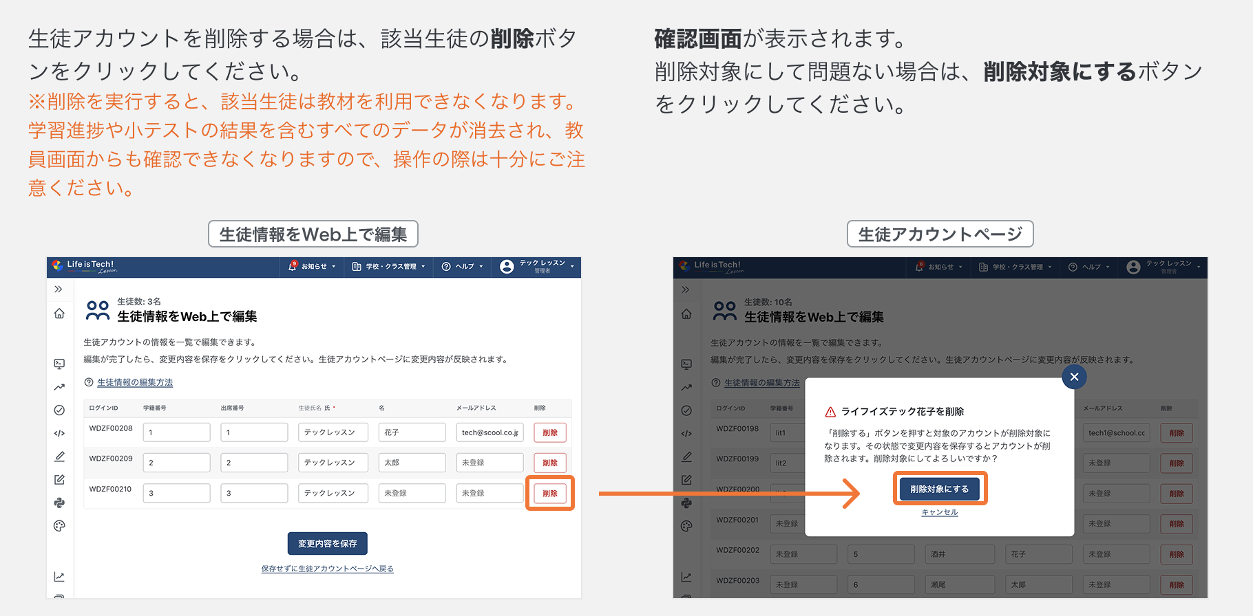Click the notification bell in right screenshot header
Screen dimensions: 1253x616
coord(920,267)
